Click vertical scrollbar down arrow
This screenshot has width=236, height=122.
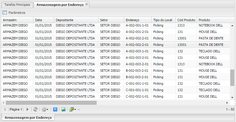click(x=232, y=98)
